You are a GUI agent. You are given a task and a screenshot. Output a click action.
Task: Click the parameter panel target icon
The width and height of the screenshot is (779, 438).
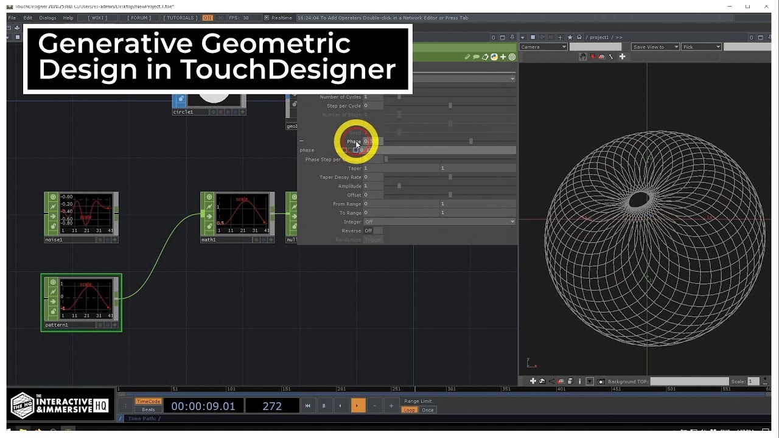[512, 57]
